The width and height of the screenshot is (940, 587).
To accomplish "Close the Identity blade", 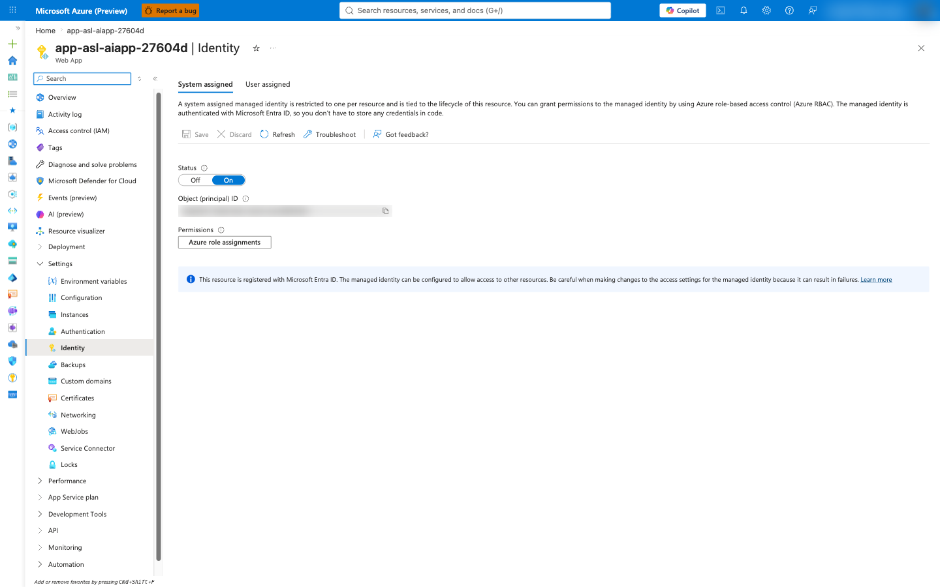I will pos(921,48).
